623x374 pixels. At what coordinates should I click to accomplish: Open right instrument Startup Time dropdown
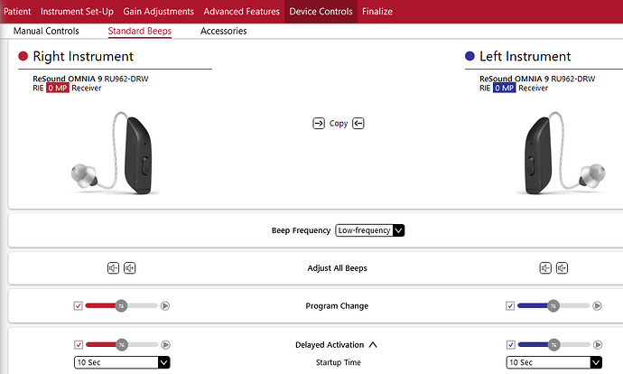[122, 362]
